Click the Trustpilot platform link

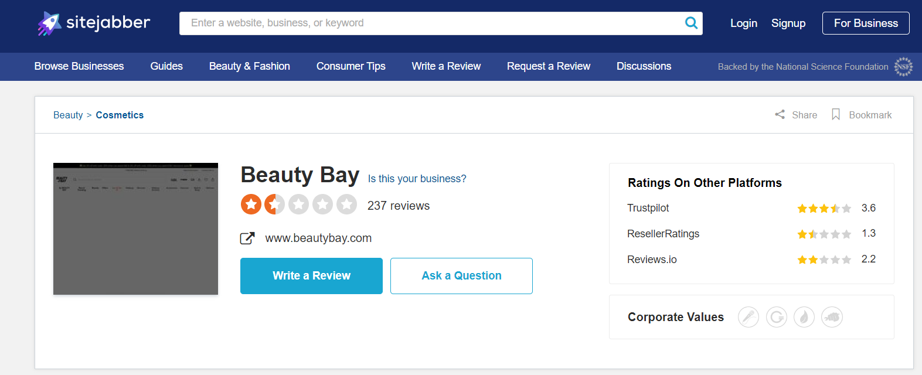click(648, 208)
